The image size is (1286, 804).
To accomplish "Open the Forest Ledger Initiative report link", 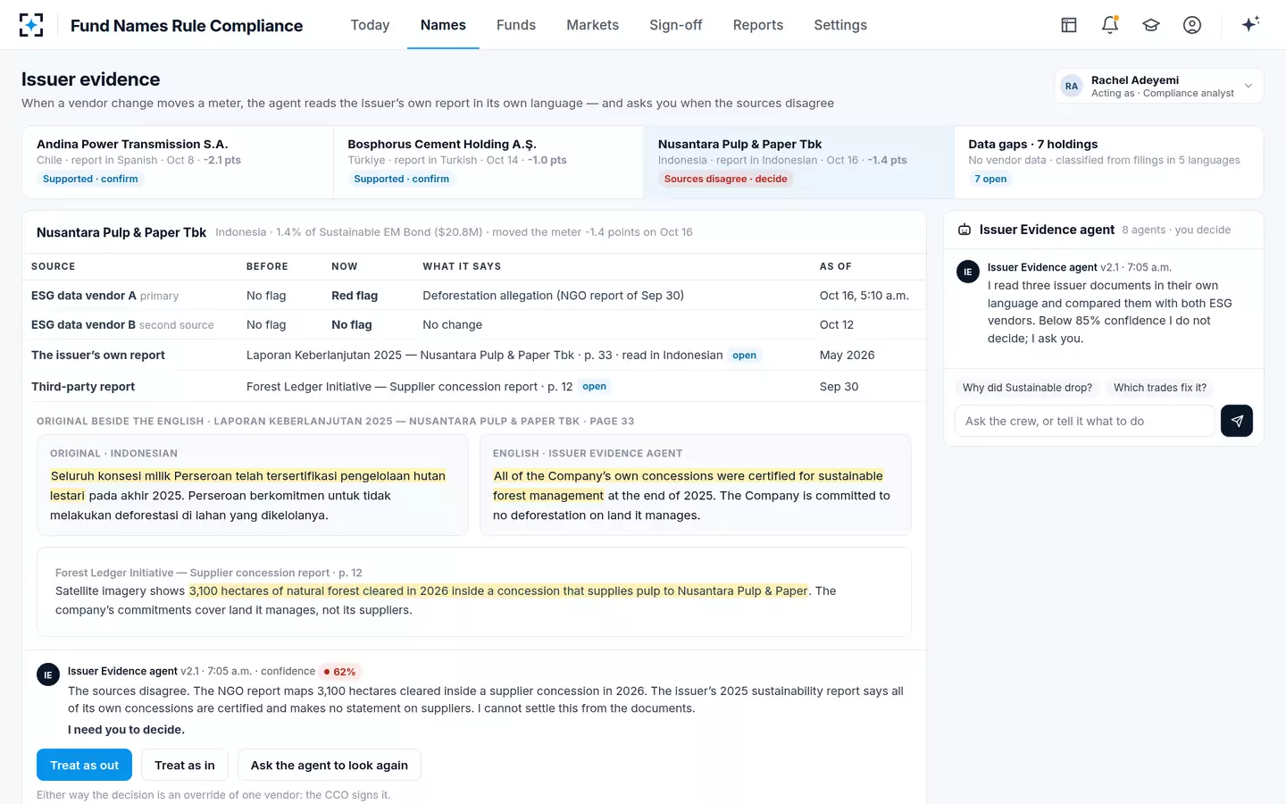I will [594, 387].
